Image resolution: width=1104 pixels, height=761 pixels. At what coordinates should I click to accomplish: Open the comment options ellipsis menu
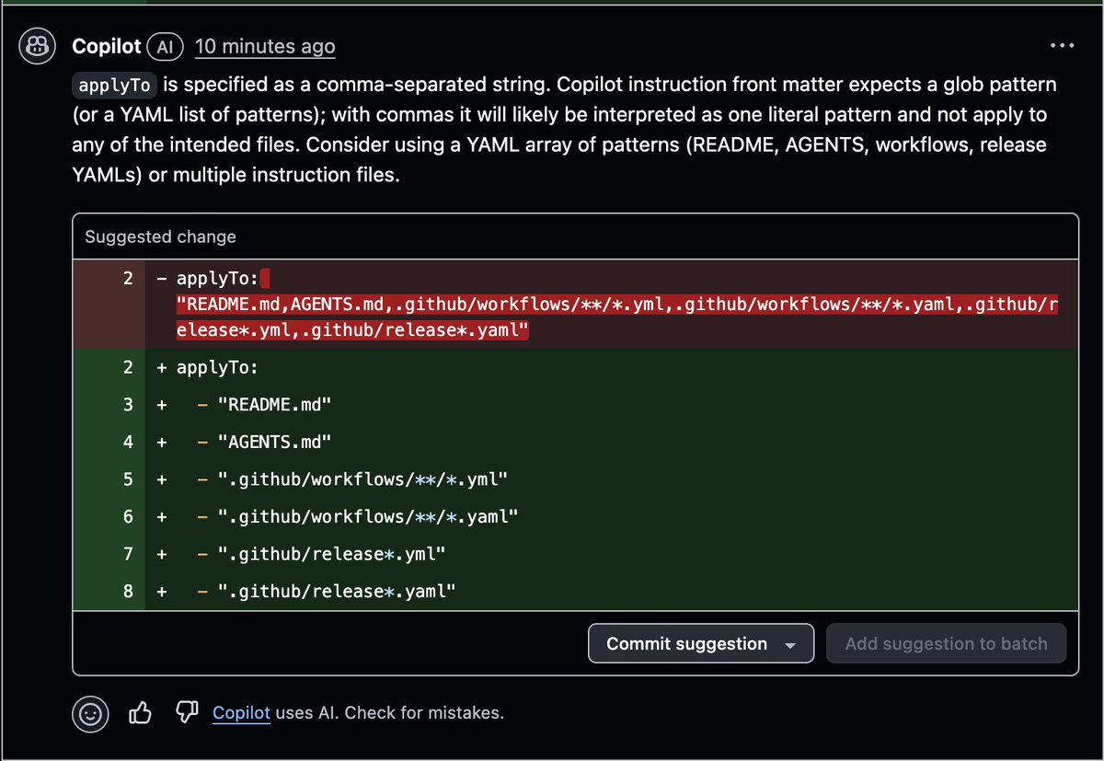click(x=1063, y=46)
